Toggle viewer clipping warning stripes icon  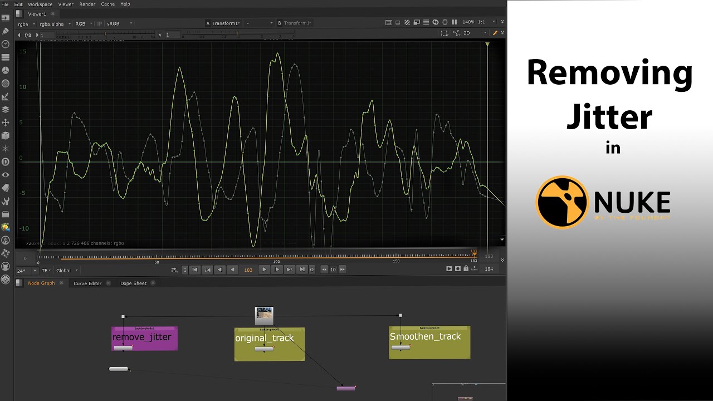point(407,22)
